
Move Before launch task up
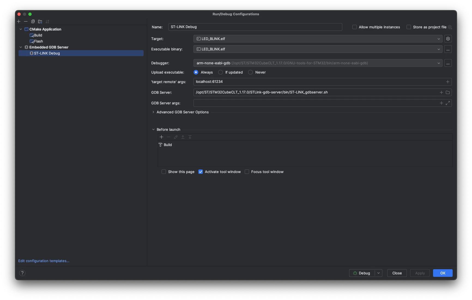183,137
